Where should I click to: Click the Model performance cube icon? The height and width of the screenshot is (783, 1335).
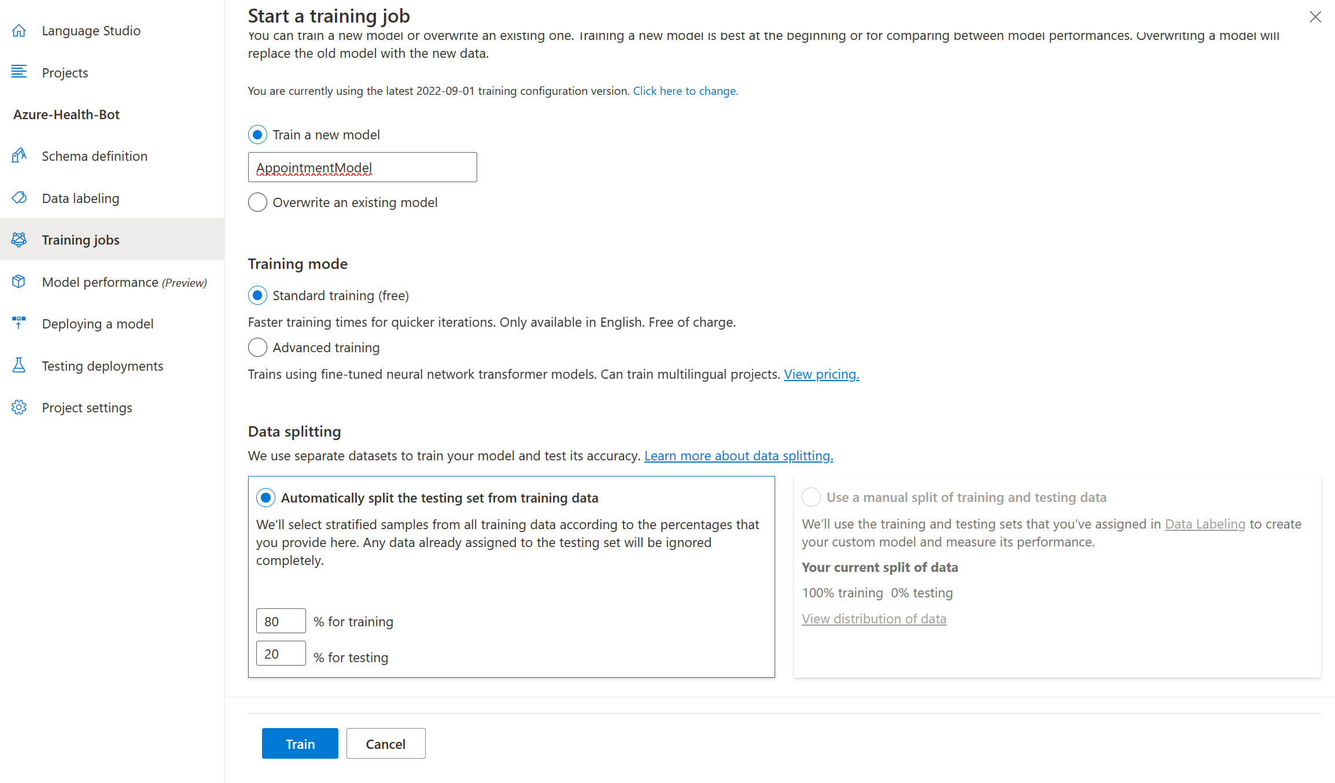pyautogui.click(x=19, y=282)
